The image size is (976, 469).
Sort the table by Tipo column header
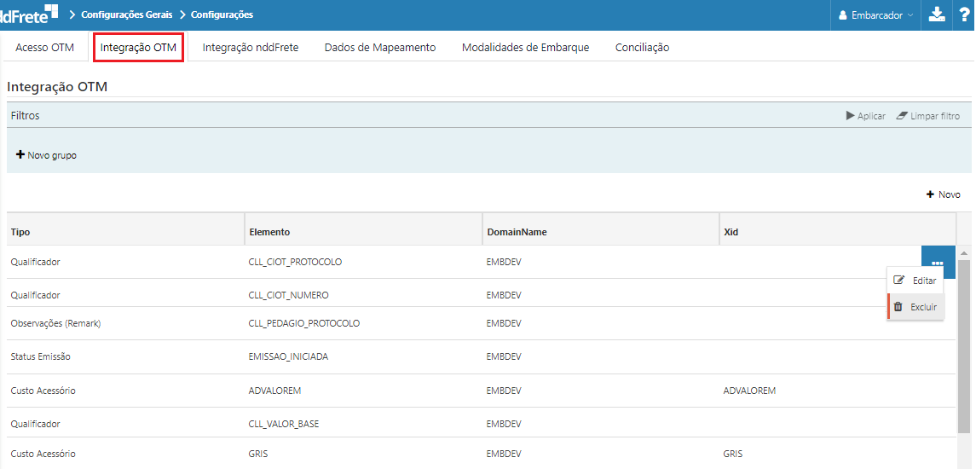(20, 232)
